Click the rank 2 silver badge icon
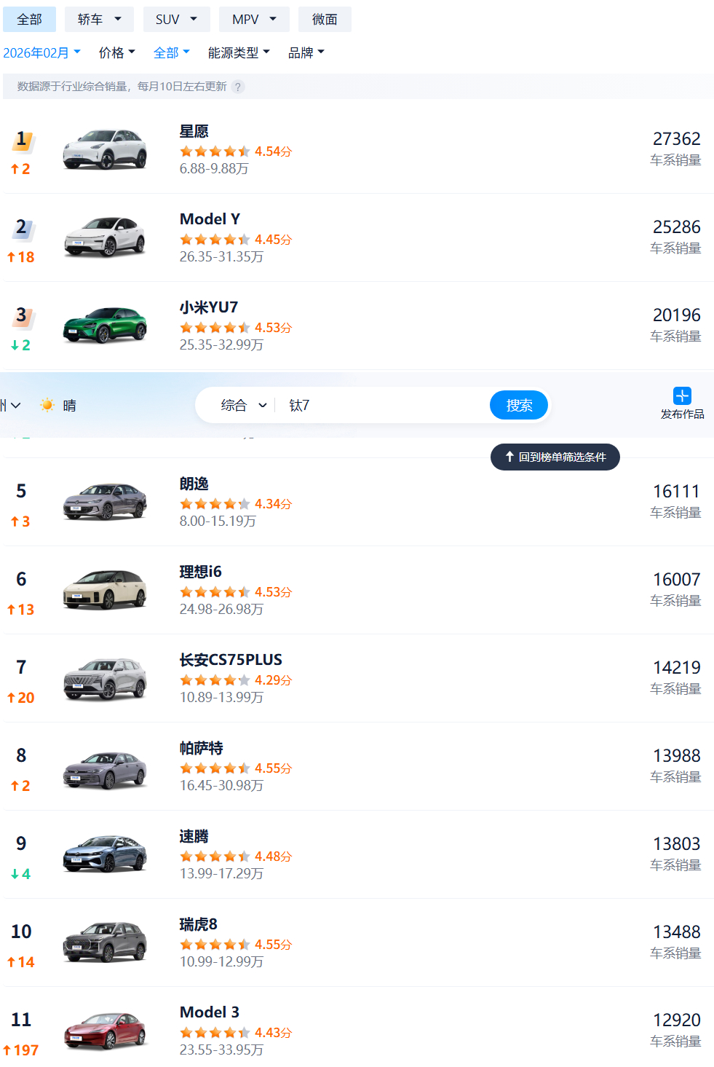The height and width of the screenshot is (1067, 714). [23, 228]
